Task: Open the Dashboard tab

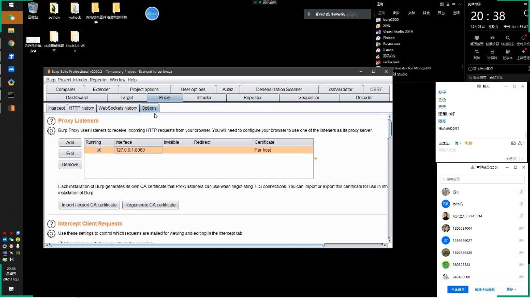Action: pyautogui.click(x=77, y=98)
